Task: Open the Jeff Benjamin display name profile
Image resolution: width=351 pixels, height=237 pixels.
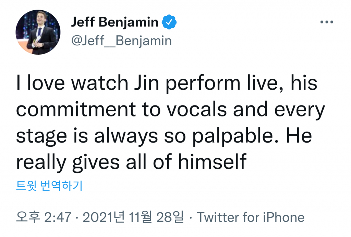Action: 114,22
